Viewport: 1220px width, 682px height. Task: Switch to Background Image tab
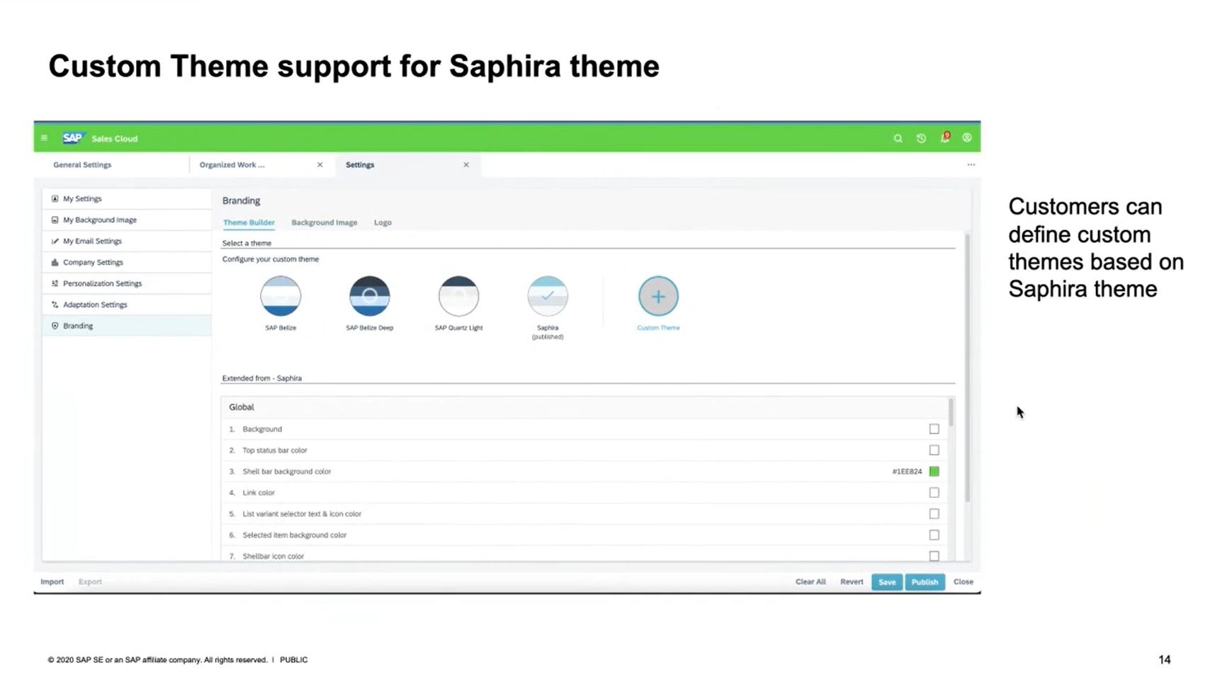(324, 222)
